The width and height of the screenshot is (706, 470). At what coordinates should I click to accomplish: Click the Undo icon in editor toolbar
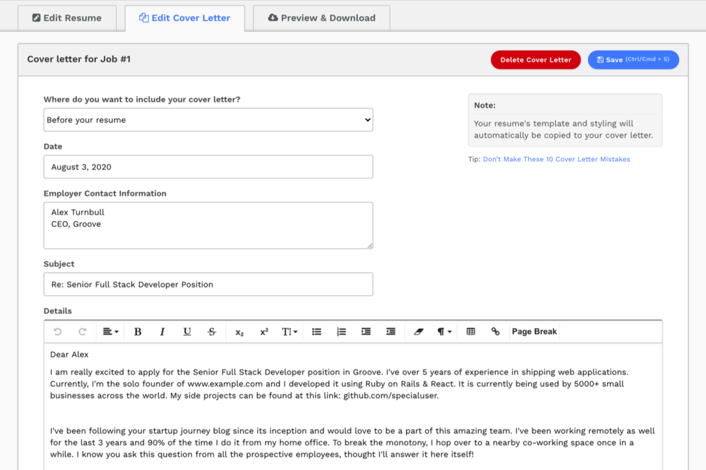(x=58, y=332)
